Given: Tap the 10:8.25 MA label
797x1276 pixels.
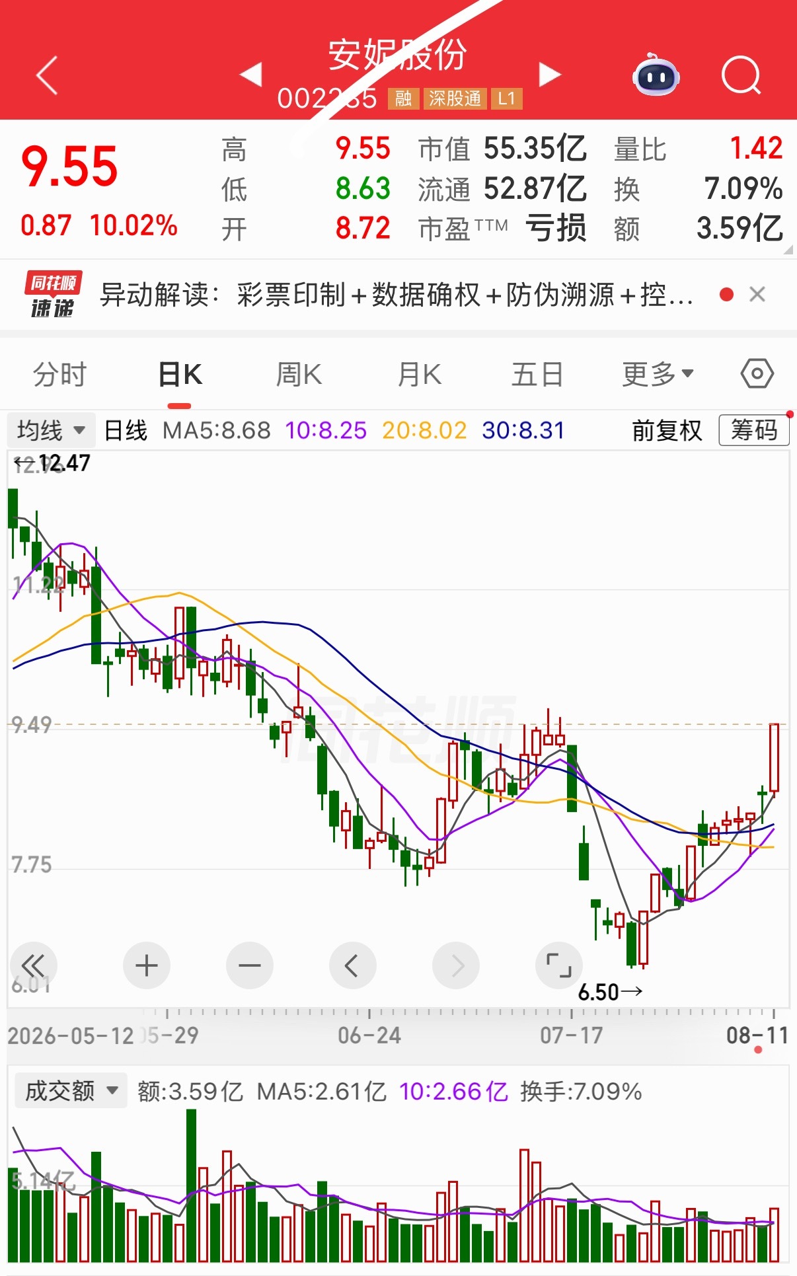Looking at the screenshot, I should 326,431.
